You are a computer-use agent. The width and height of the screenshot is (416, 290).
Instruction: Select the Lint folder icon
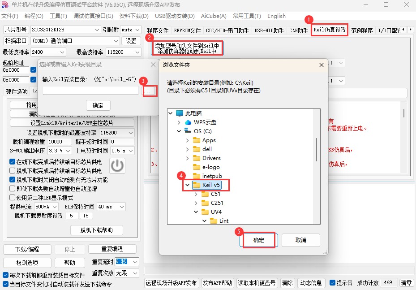tap(214, 221)
